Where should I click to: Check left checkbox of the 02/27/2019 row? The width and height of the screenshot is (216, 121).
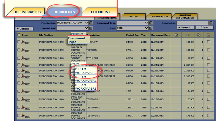19,42
